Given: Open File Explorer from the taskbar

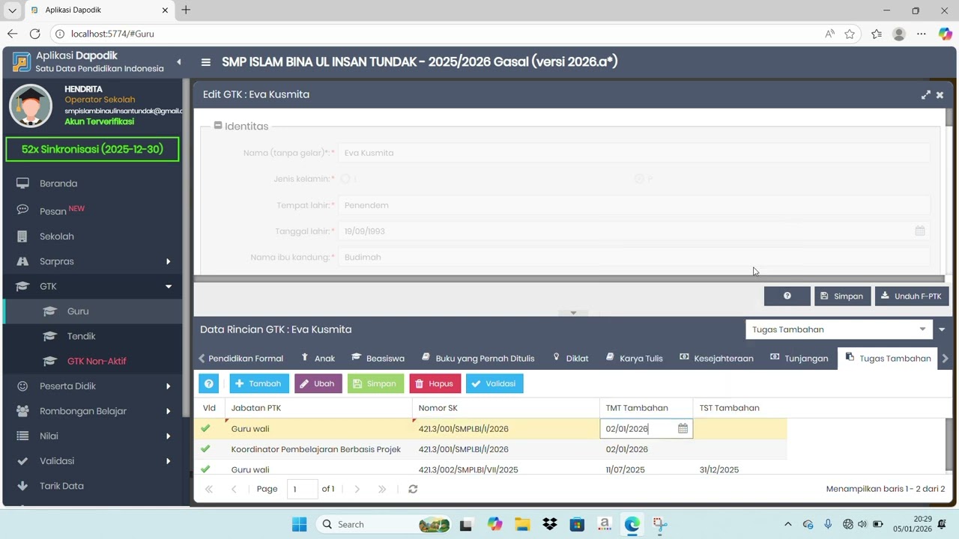Looking at the screenshot, I should pos(522,524).
